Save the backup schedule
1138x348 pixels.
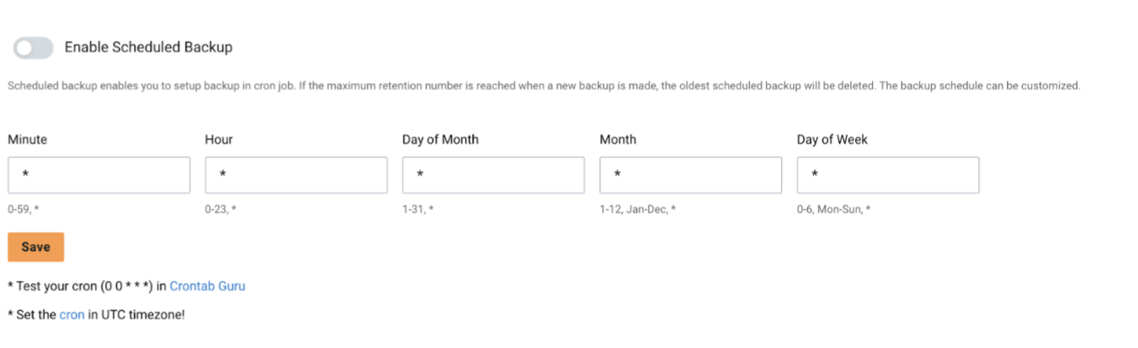36,247
